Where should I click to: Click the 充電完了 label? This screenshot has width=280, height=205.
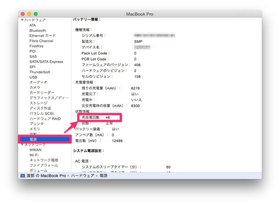(x=90, y=94)
